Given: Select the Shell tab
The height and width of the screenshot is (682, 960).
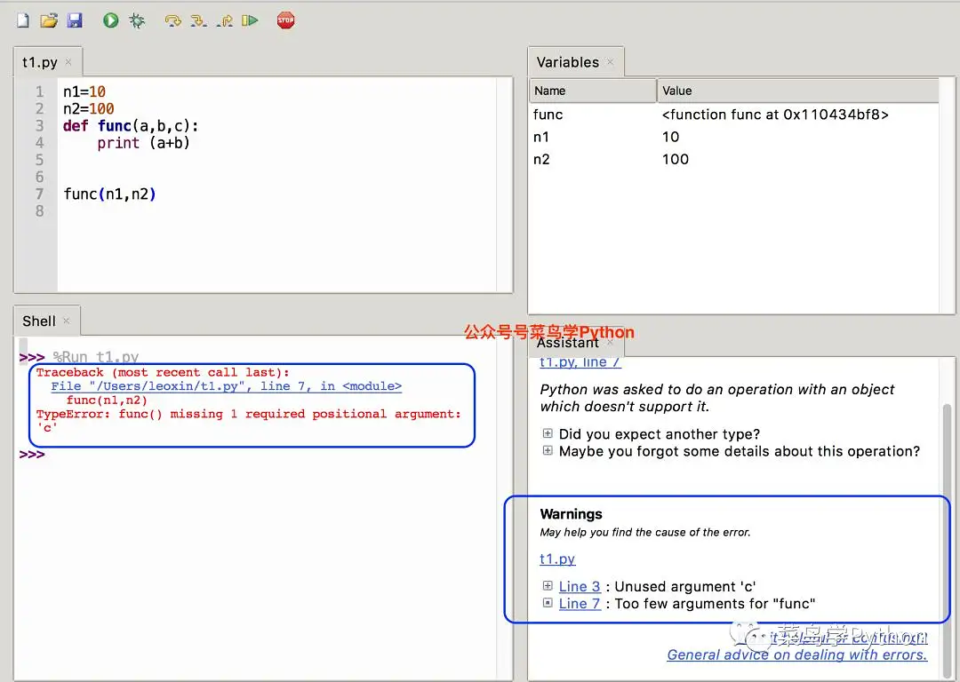Looking at the screenshot, I should click(x=39, y=321).
